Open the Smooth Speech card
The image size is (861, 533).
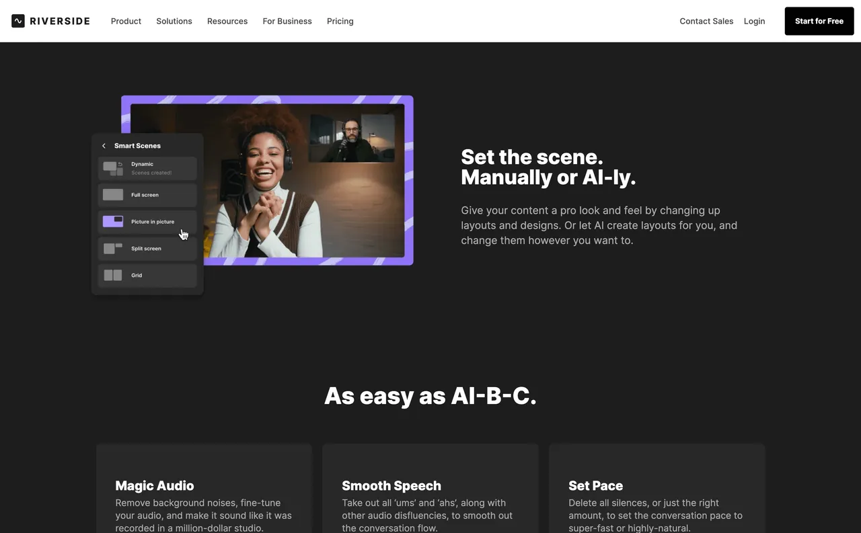[x=430, y=489]
